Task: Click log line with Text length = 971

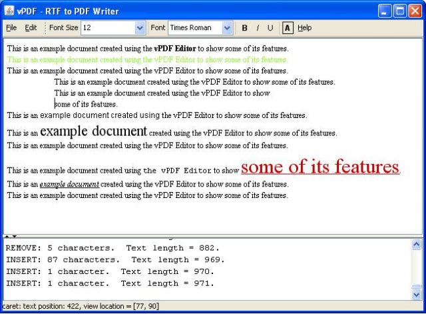Action: pyautogui.click(x=110, y=283)
